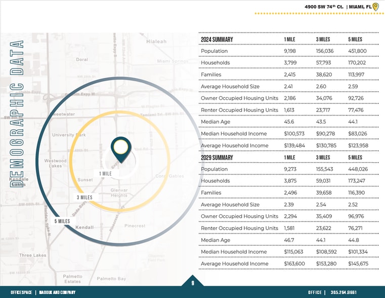Select the 1 MILE map label

click(106, 173)
